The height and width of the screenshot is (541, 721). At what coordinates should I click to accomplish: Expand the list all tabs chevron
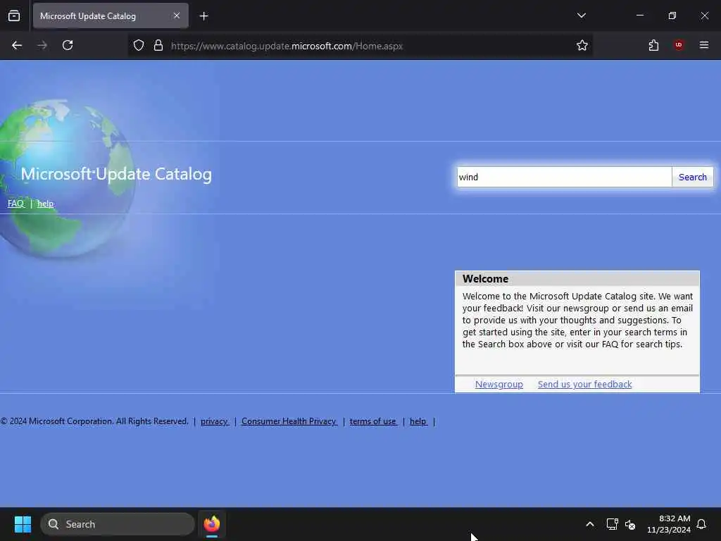coord(581,15)
